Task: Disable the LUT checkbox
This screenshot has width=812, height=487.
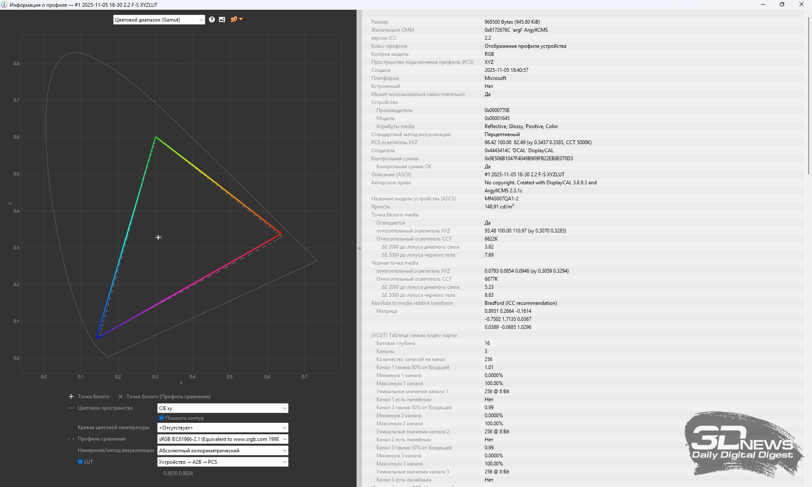Action: point(80,462)
